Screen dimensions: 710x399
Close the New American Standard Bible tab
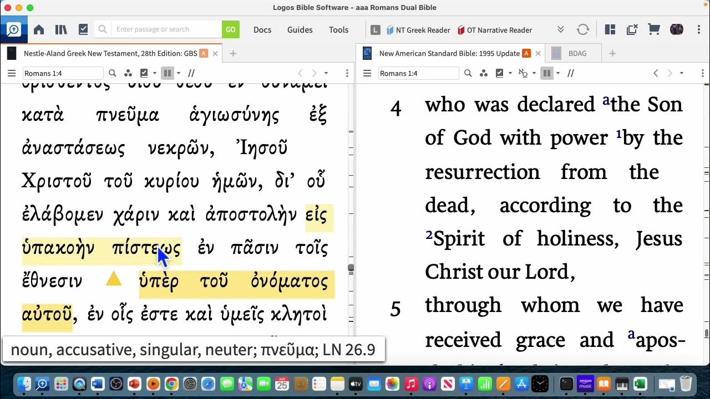[x=537, y=54]
